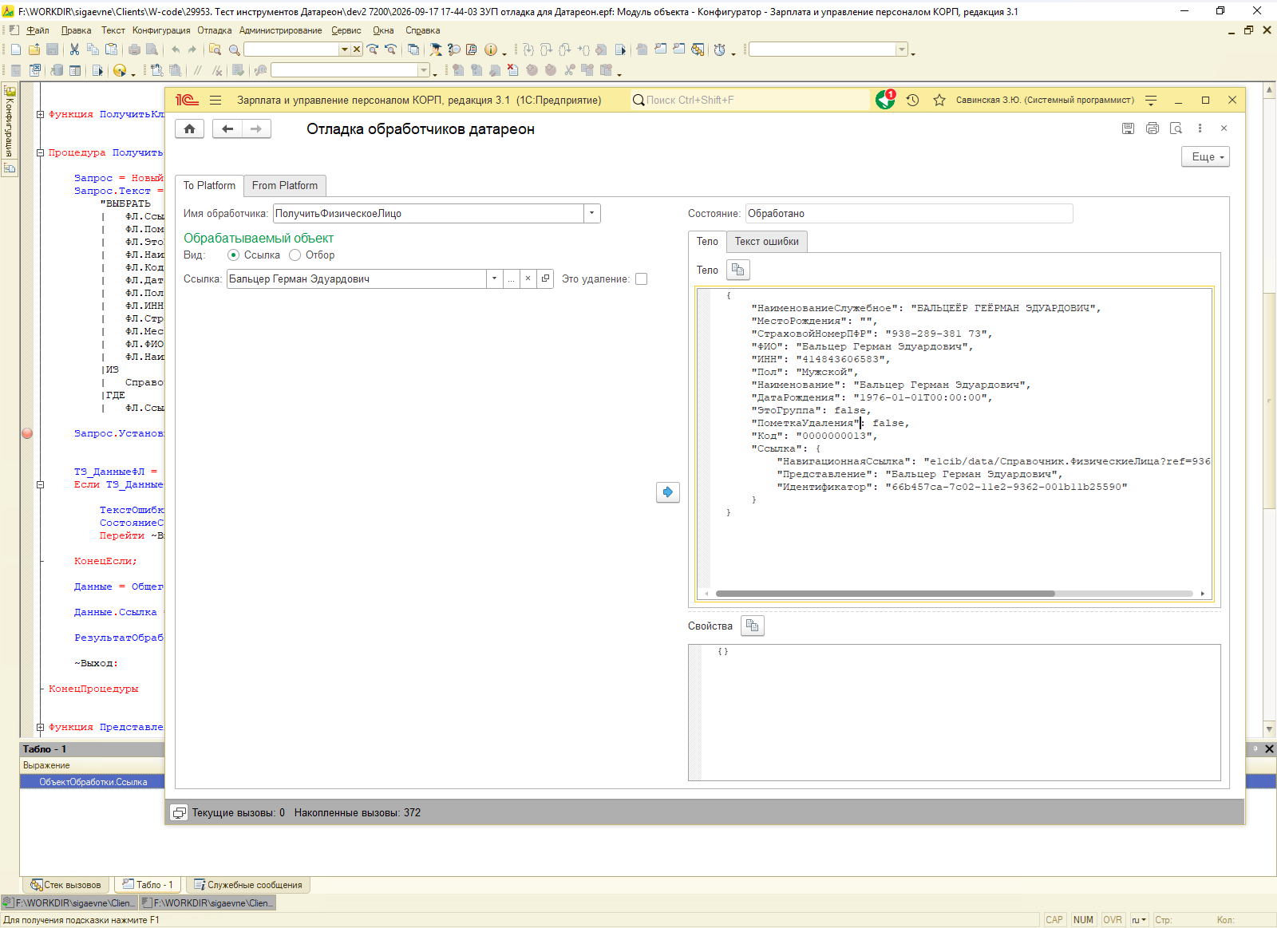Copy the Тело JSON with the copy icon
1277x928 pixels.
pos(738,270)
